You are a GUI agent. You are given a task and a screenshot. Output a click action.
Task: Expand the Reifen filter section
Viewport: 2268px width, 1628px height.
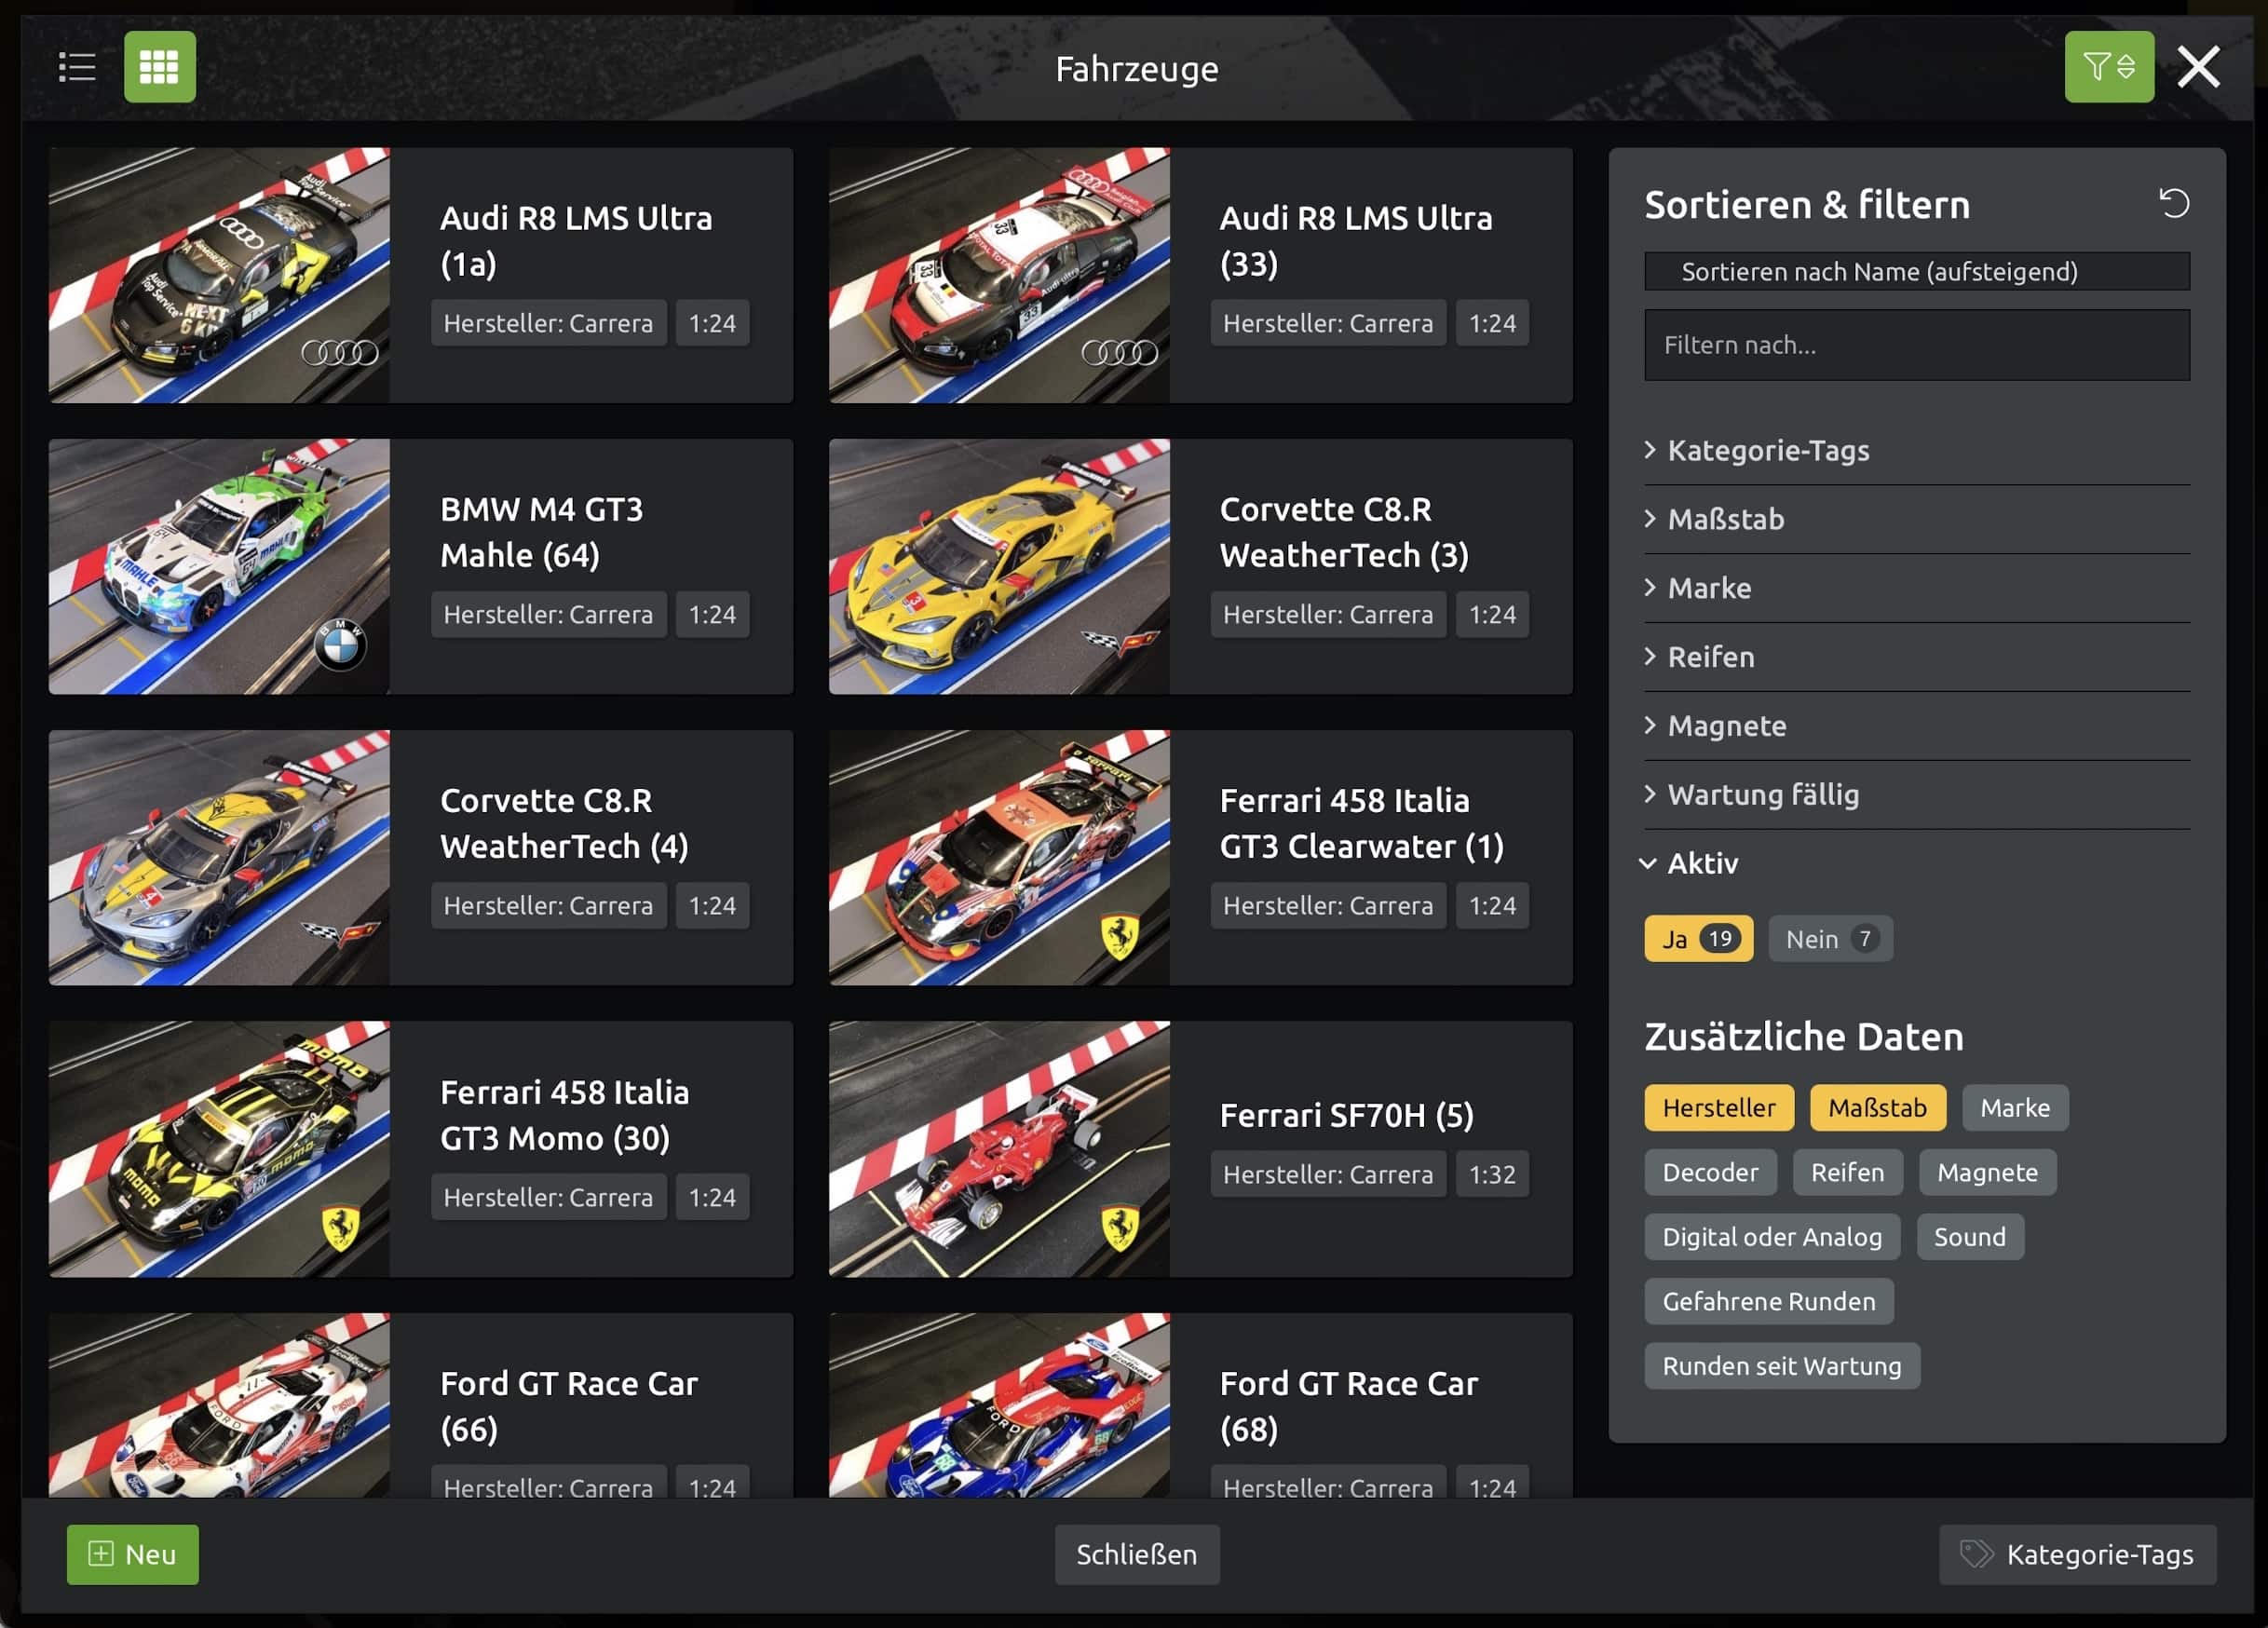click(1916, 657)
